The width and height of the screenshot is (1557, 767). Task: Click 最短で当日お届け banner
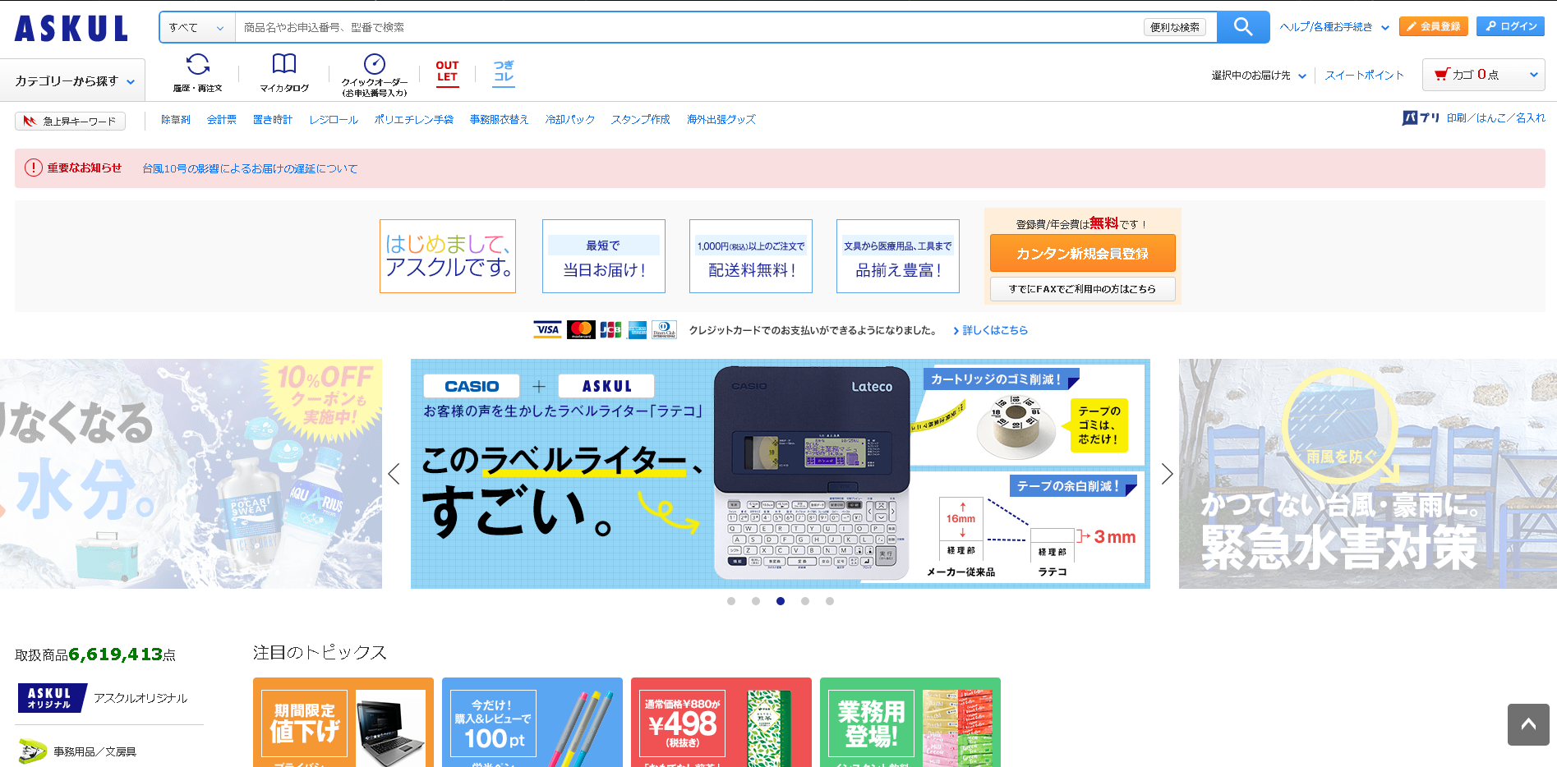(604, 256)
